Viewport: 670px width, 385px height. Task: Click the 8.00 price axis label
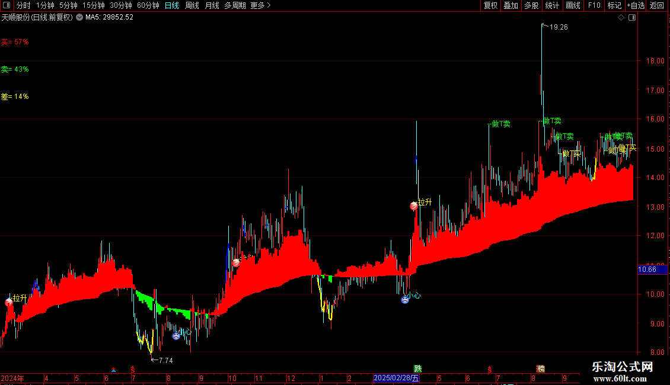(657, 352)
